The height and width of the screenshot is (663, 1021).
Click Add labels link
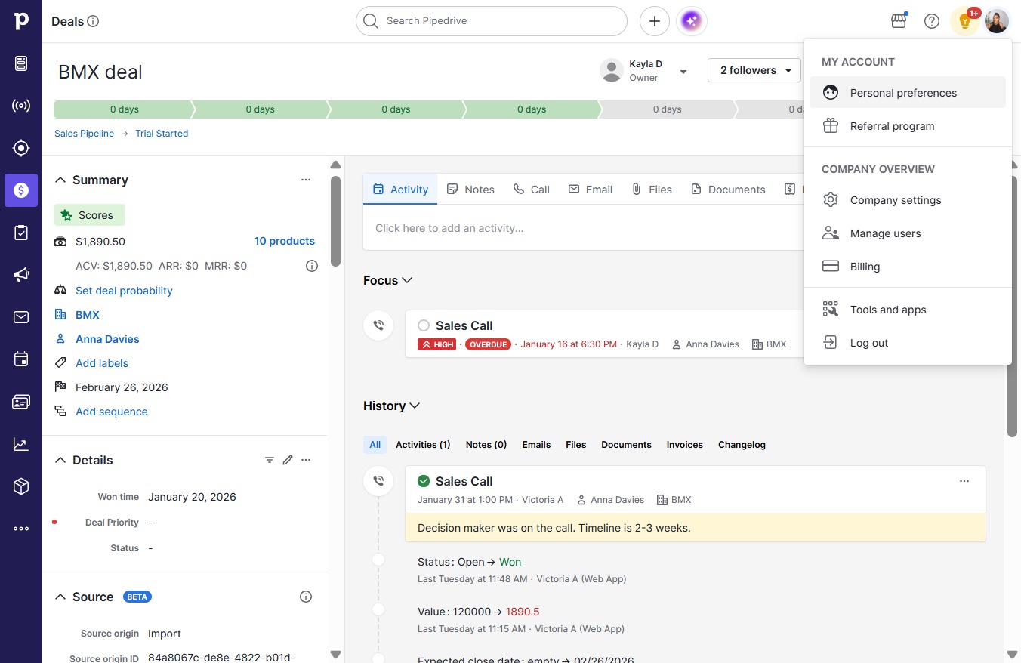click(102, 363)
